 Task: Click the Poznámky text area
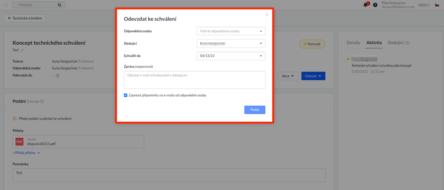[x=169, y=175]
